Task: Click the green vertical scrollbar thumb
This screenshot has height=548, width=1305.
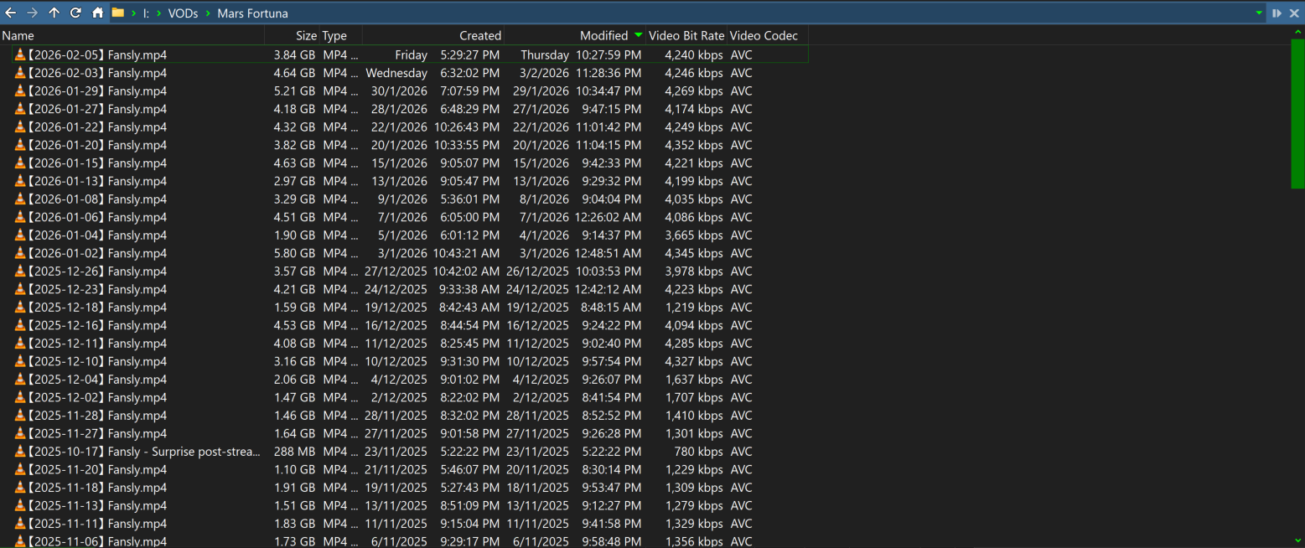Action: click(x=1297, y=114)
